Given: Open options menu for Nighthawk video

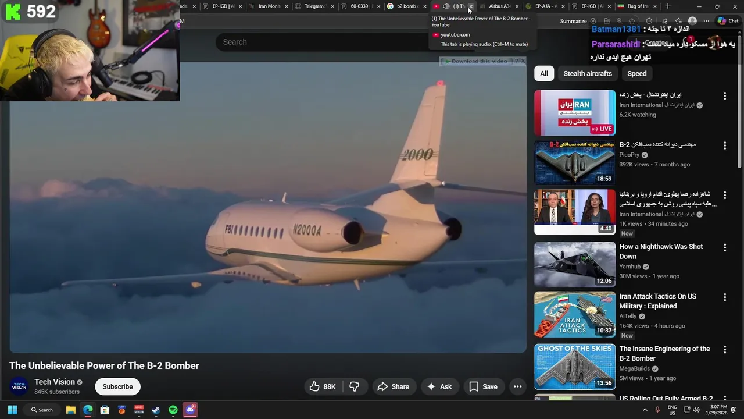Looking at the screenshot, I should 724,247.
